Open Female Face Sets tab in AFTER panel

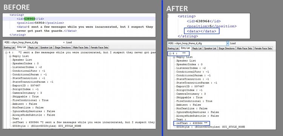263,48
